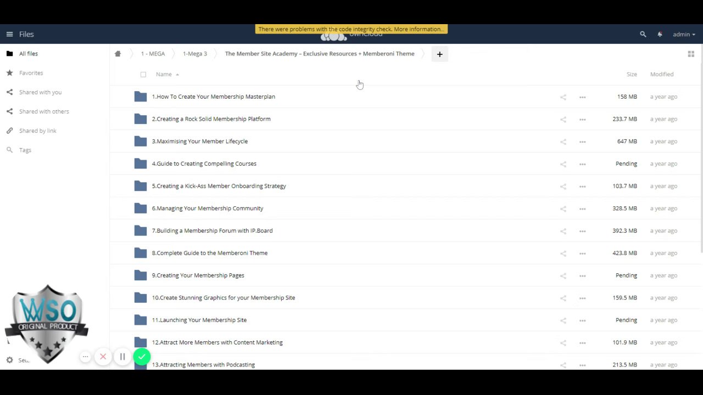
Task: Click folder icon of 10.Create Stunning Graphics
Action: pyautogui.click(x=141, y=298)
